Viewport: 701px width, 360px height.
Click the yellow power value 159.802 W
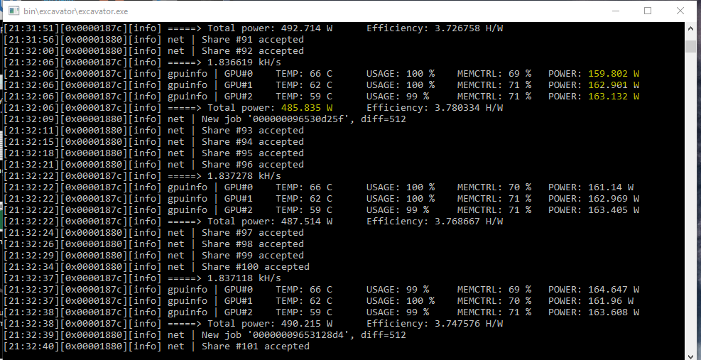pos(614,73)
